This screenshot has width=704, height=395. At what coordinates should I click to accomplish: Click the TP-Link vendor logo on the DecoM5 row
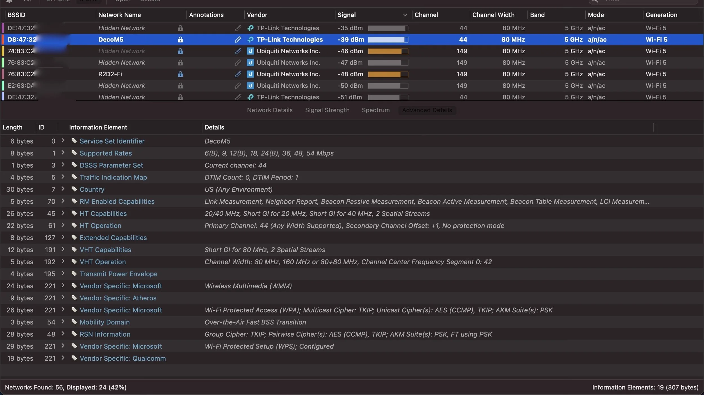(250, 40)
